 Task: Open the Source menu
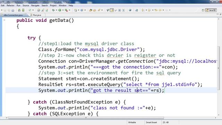[x=26, y=6]
